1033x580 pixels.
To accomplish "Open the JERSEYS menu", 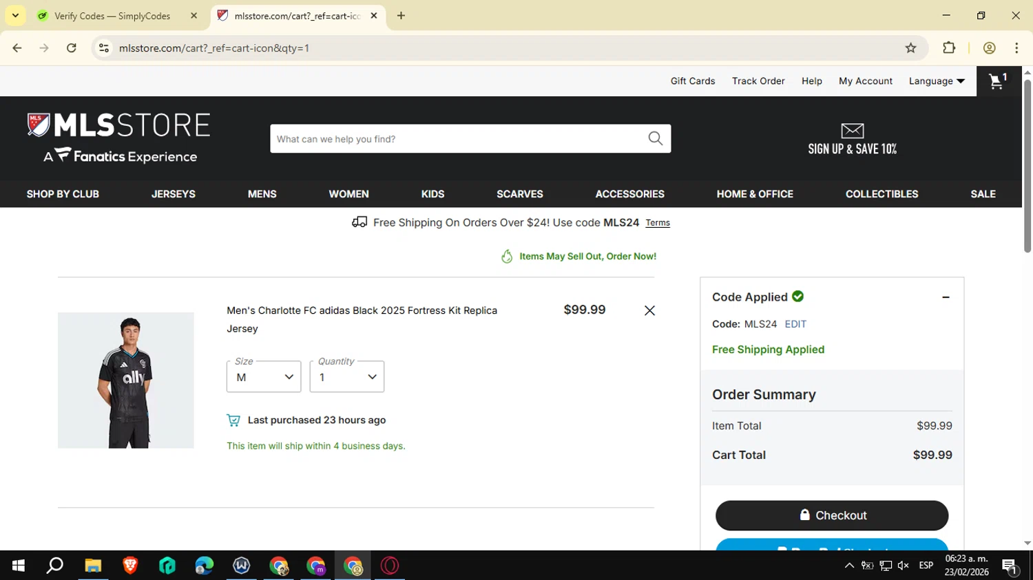I will pos(174,194).
